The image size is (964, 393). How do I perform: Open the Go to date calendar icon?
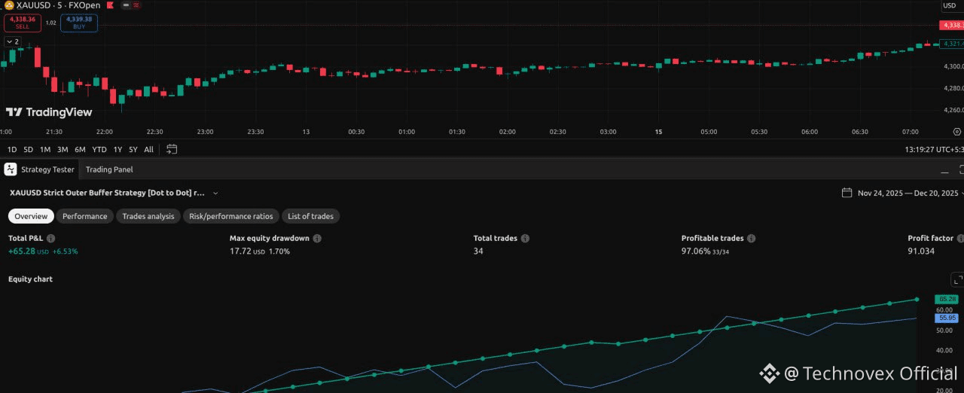click(172, 149)
